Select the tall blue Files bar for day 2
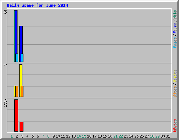 coord(16,32)
